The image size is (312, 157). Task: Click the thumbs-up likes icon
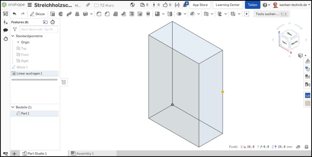[x=165, y=5]
